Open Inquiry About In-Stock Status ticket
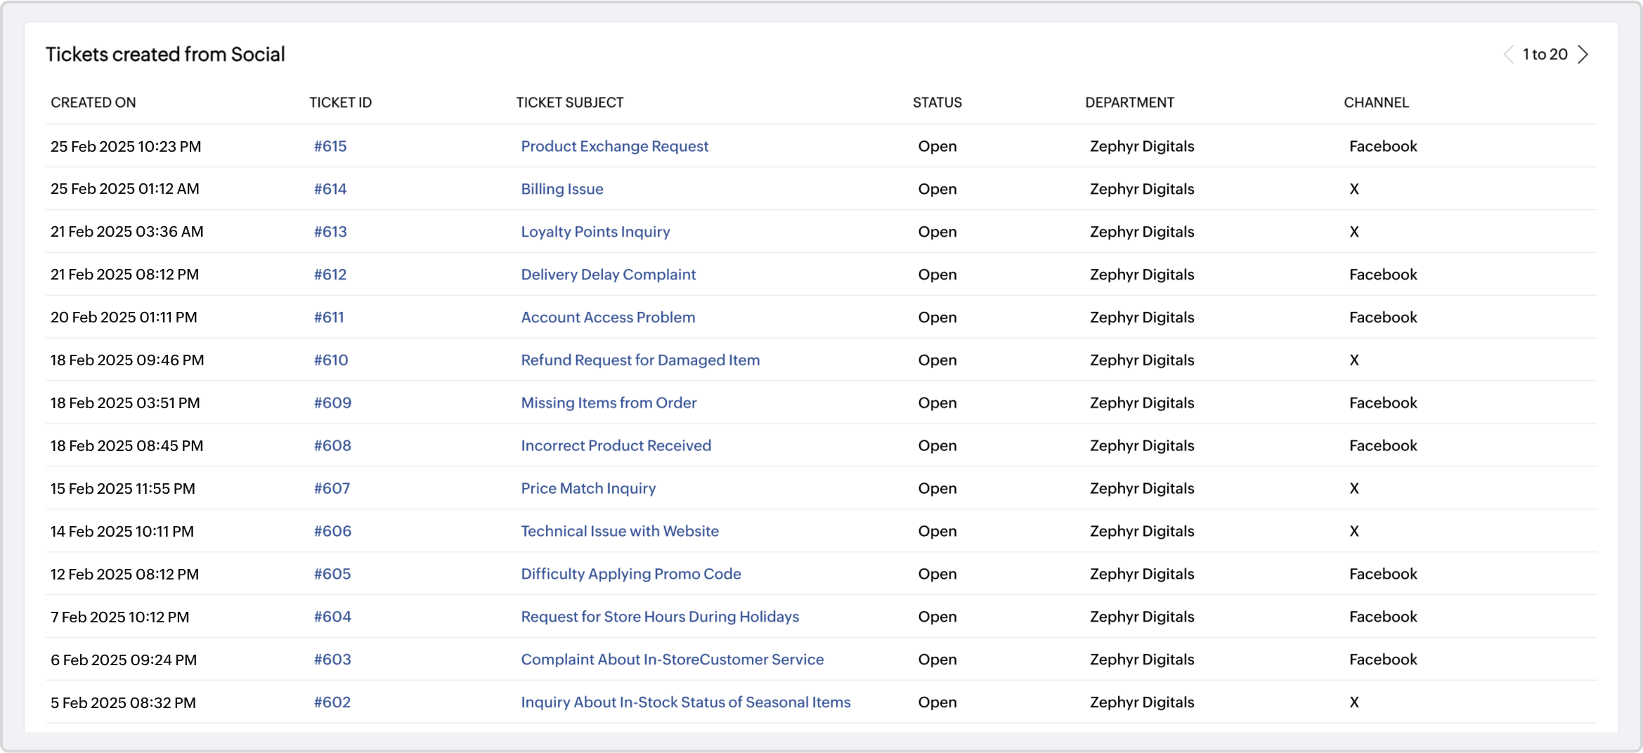 (685, 702)
